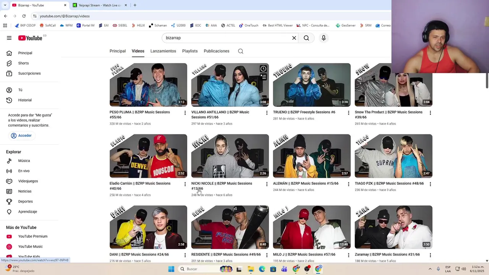Open options for Eladio Carrión video
Viewport: 489px width, 275px height.
tap(185, 184)
